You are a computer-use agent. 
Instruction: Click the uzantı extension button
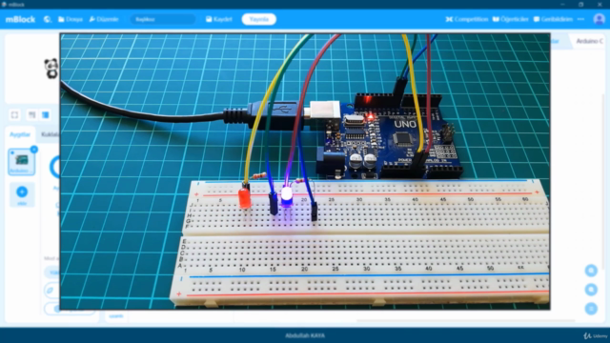pos(116,315)
